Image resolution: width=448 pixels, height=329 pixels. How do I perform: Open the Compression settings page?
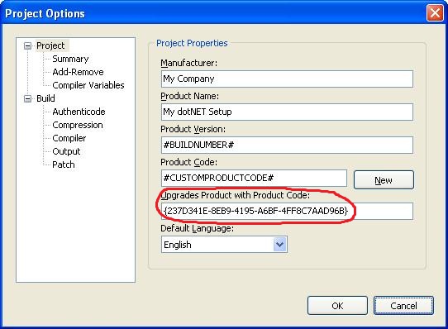[78, 125]
